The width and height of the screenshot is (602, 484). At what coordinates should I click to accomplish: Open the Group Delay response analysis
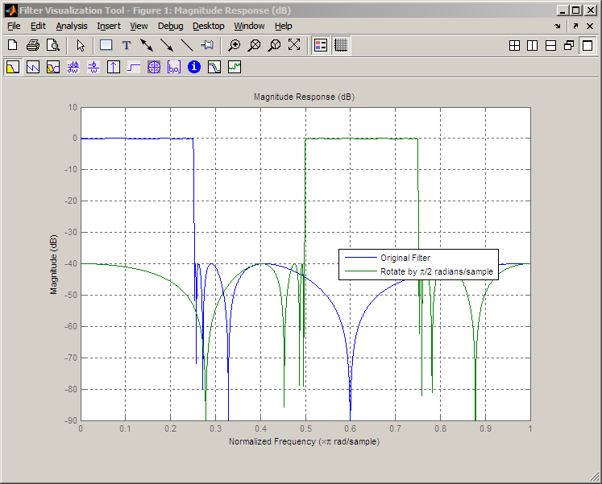click(73, 67)
